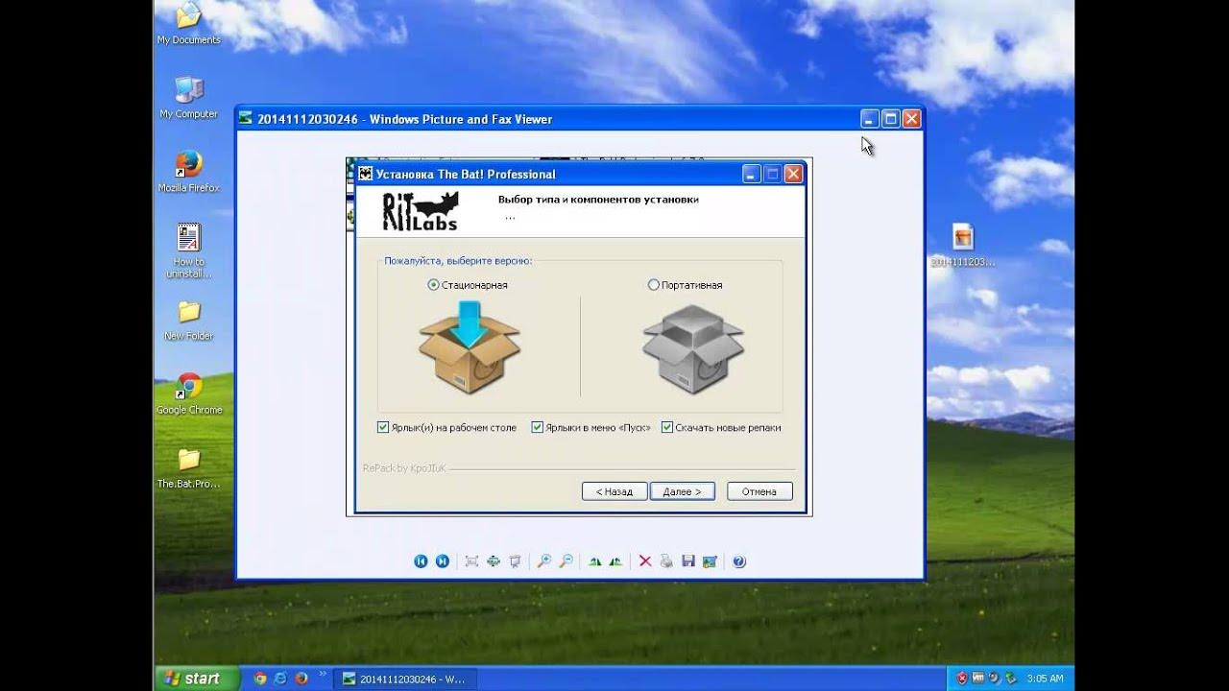Select the My Documents desktop icon
Screen dimensions: 1229x691
click(189, 24)
